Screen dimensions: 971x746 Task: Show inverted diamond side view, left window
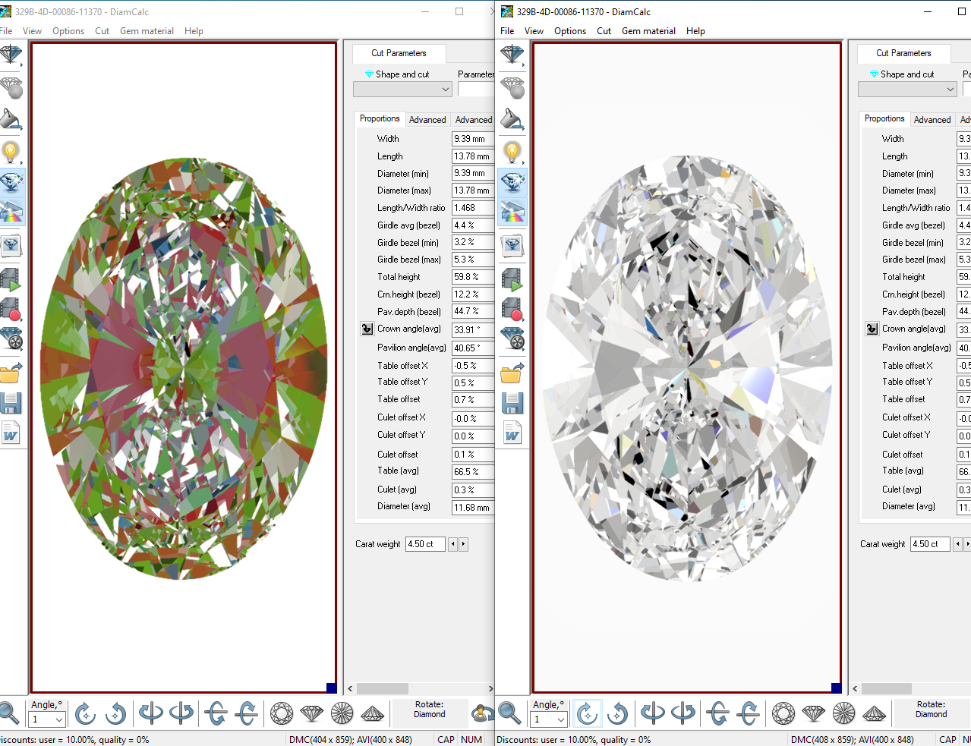[373, 713]
